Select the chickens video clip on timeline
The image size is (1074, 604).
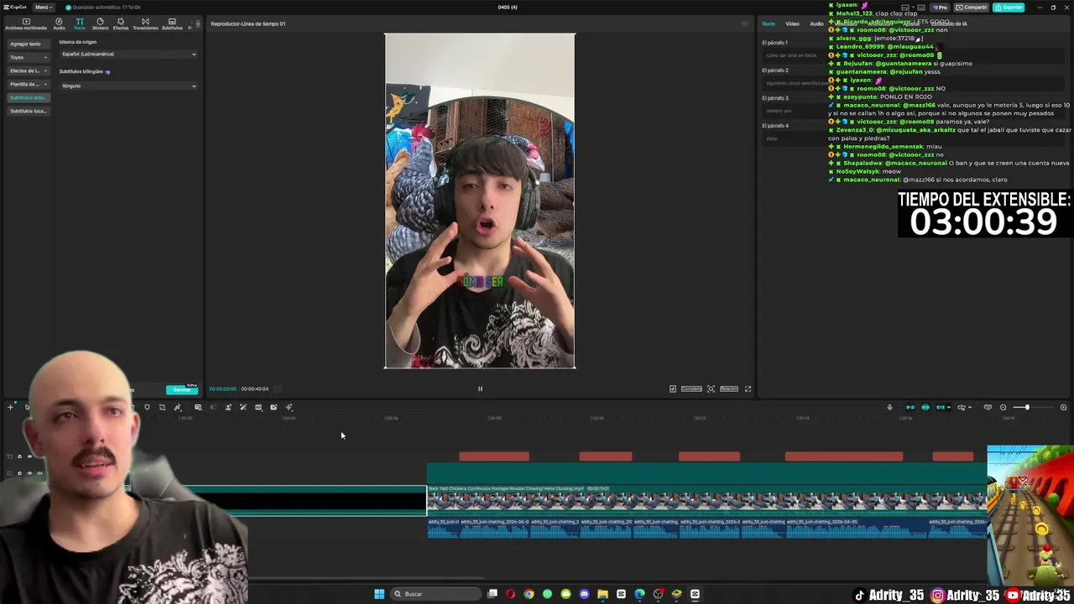click(x=706, y=500)
